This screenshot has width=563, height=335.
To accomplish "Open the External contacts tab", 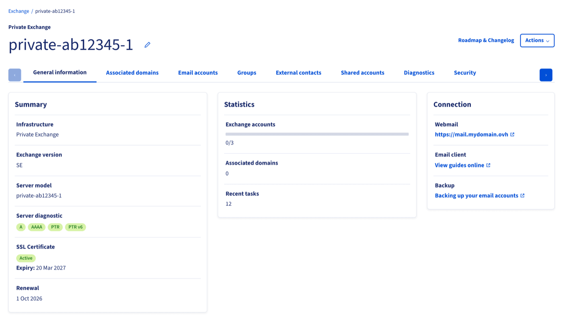I will tap(298, 73).
